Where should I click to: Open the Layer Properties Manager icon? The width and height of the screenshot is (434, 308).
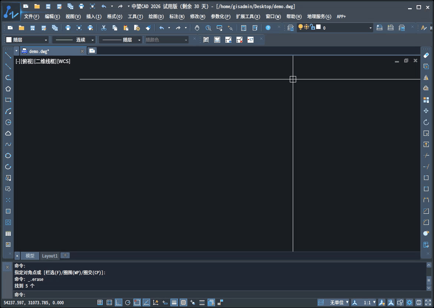(290, 28)
